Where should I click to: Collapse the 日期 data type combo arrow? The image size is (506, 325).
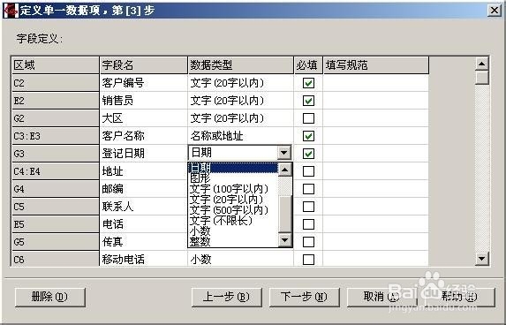pyautogui.click(x=284, y=153)
